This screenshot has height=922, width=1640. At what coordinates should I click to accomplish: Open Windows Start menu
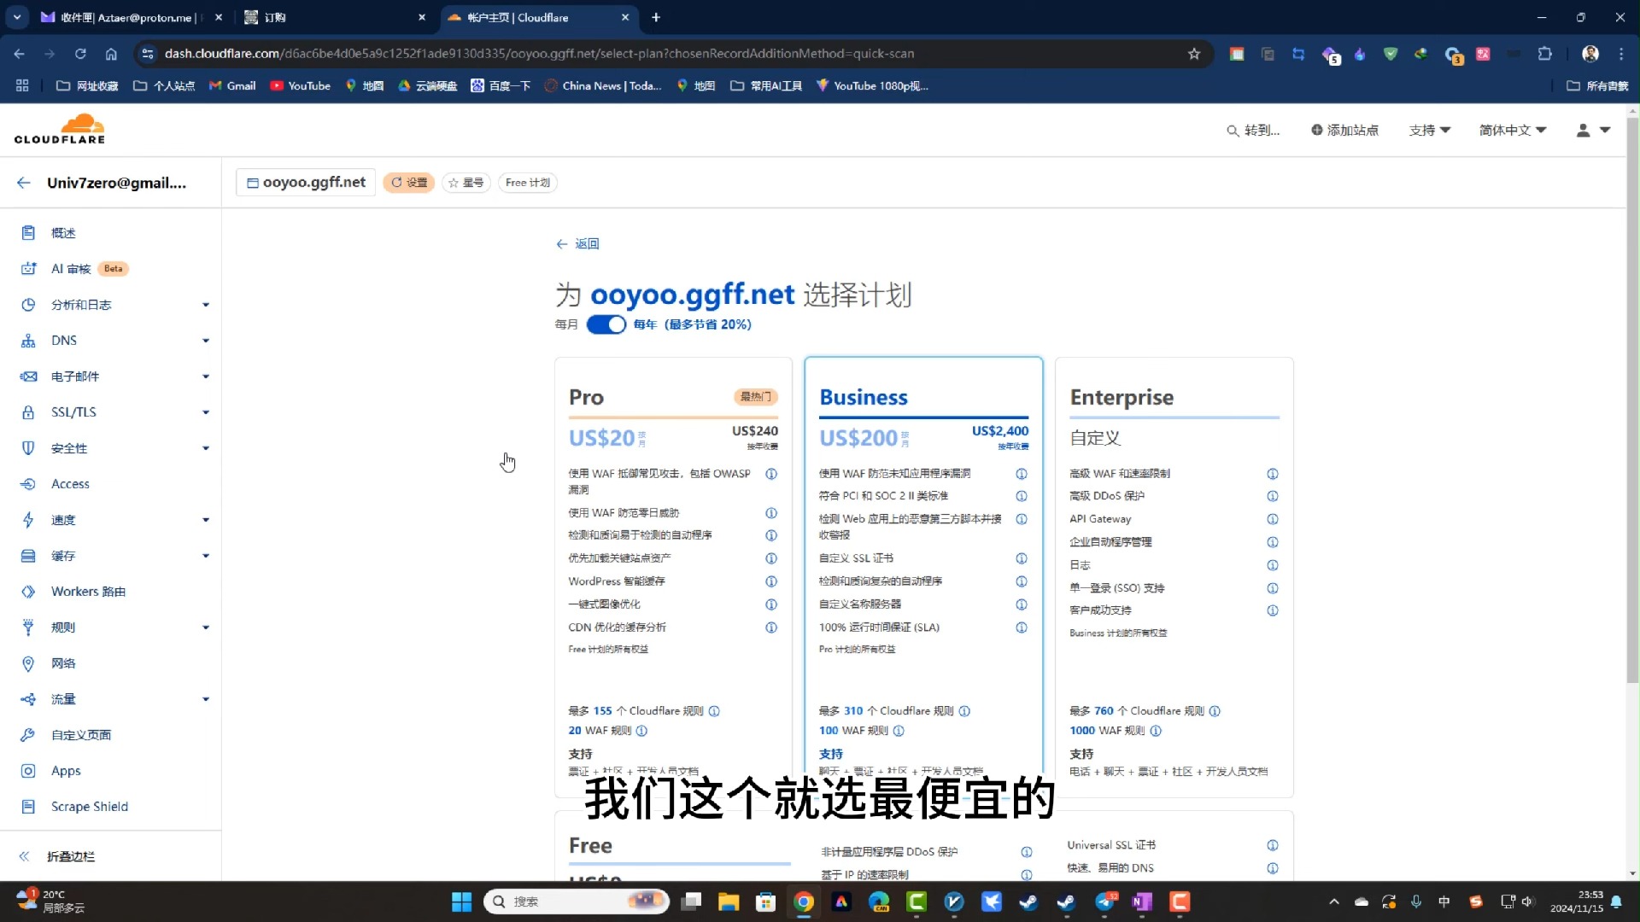click(x=461, y=902)
